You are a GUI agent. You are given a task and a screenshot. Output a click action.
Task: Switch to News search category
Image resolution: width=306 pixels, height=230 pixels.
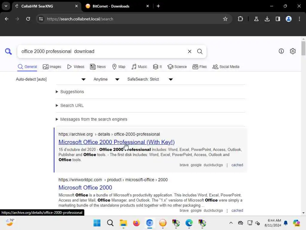[98, 67]
